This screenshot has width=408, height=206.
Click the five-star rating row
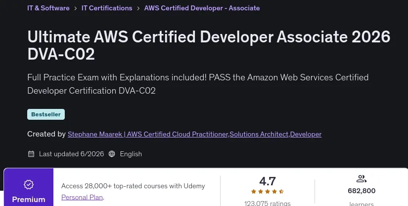[268, 192]
